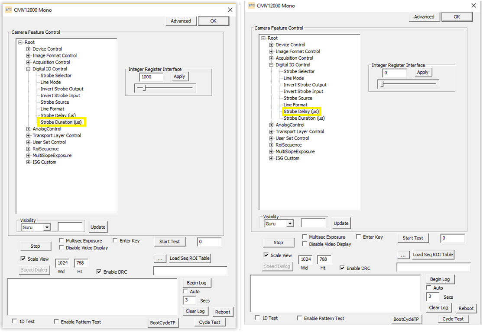Click Start Test button in right window
Screen dimensions: 483x332
[x=413, y=238]
